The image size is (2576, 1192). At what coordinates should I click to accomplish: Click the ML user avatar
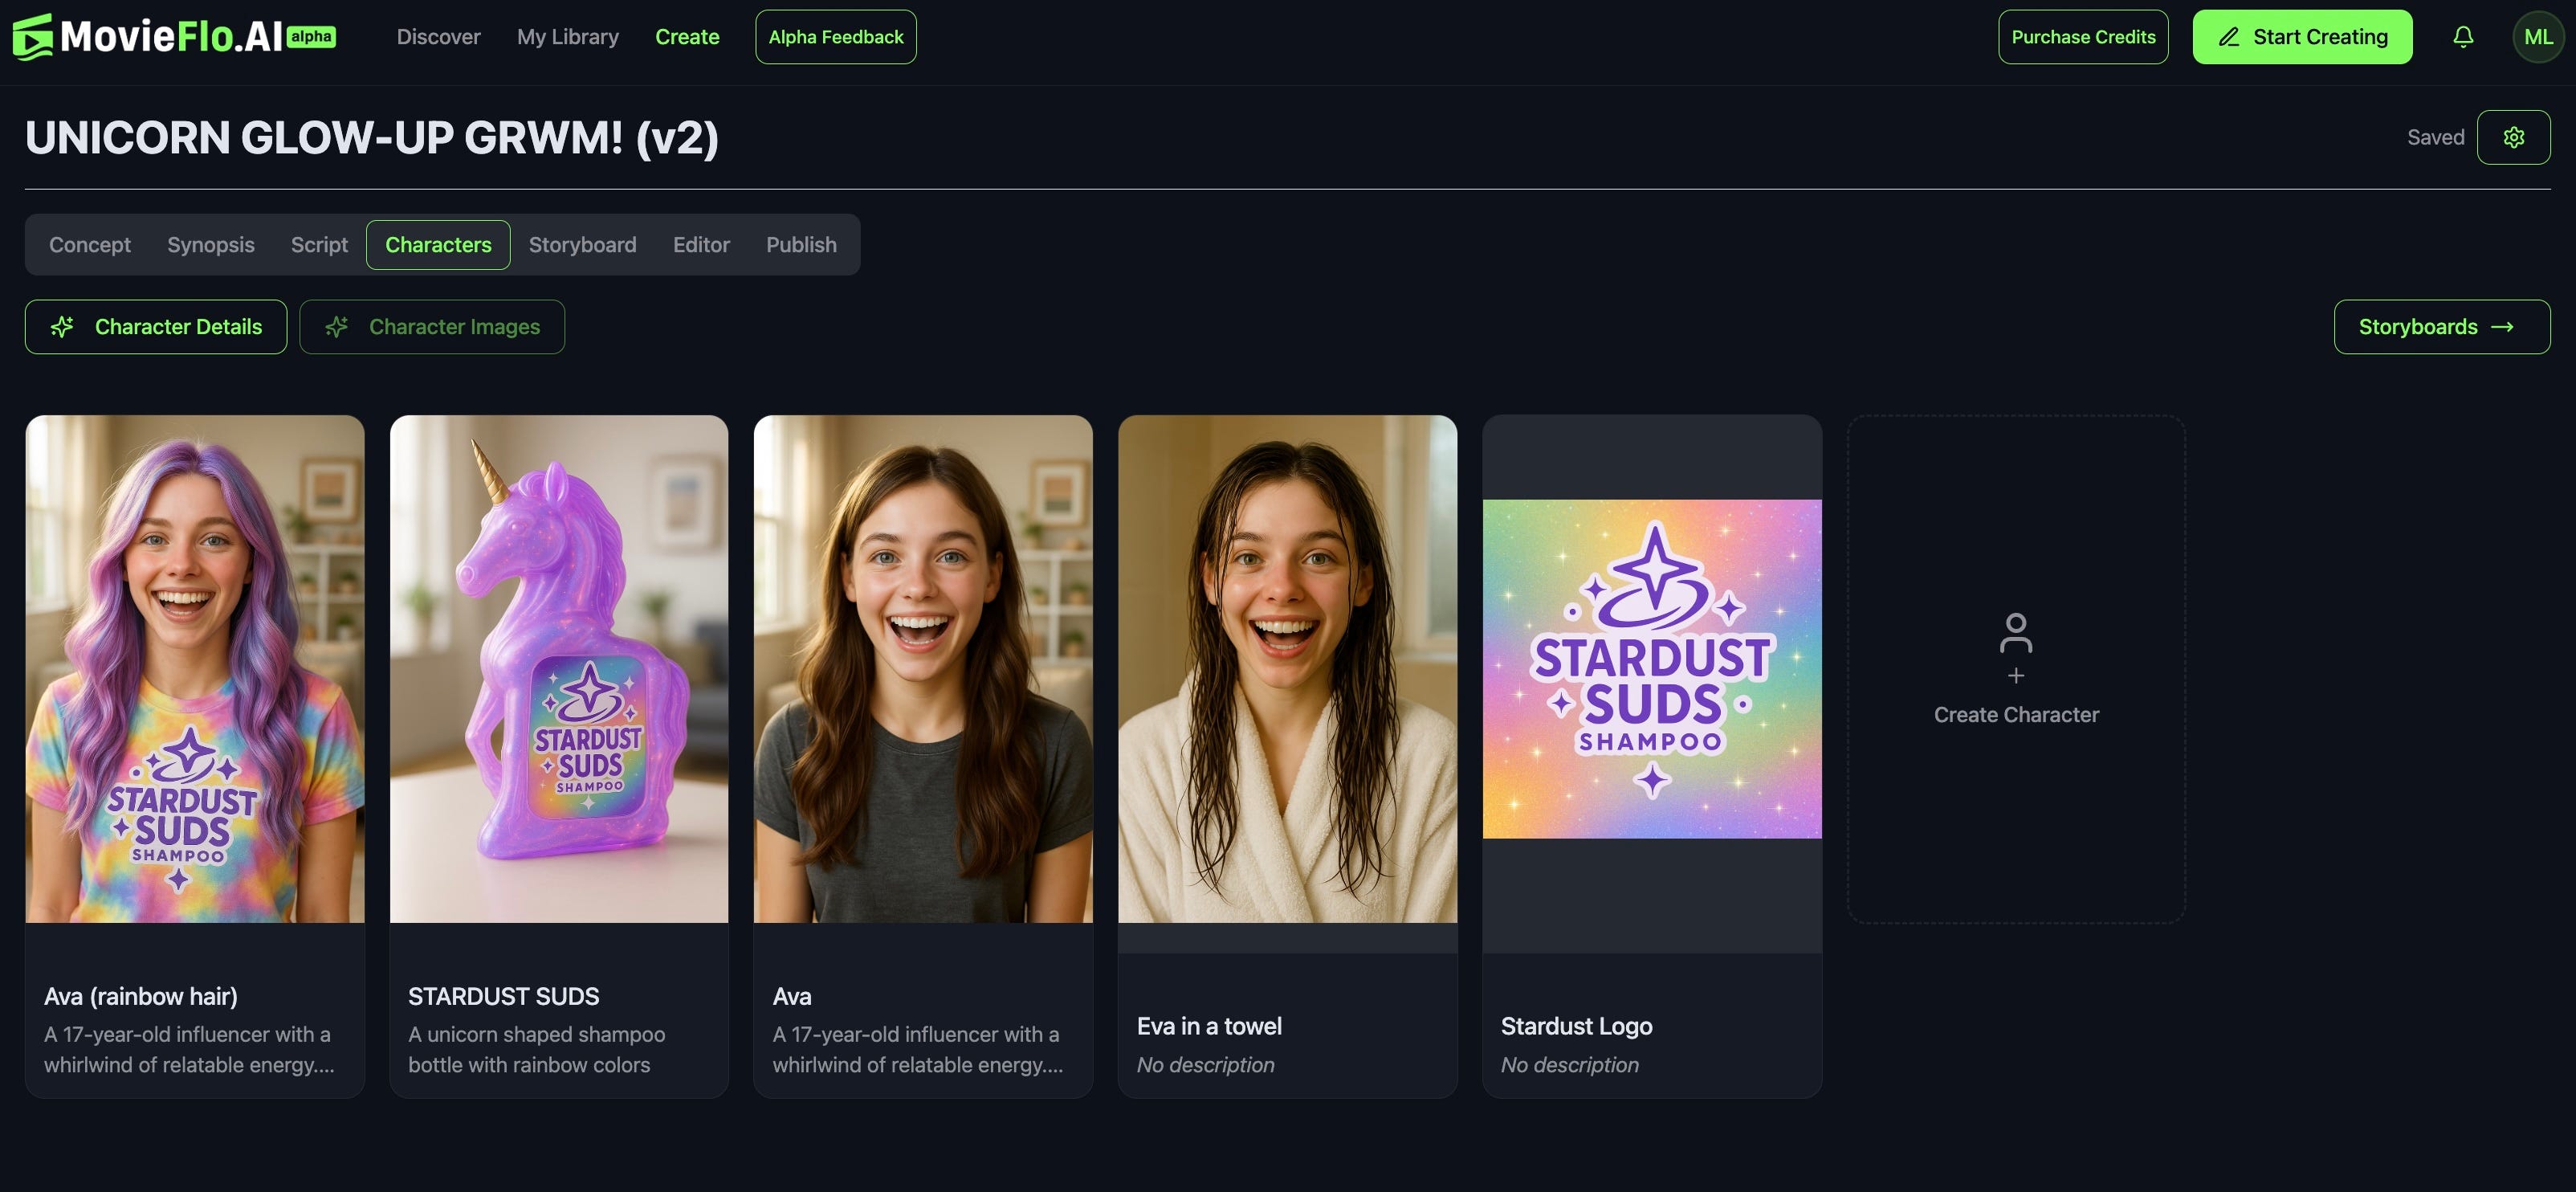pyautogui.click(x=2538, y=37)
